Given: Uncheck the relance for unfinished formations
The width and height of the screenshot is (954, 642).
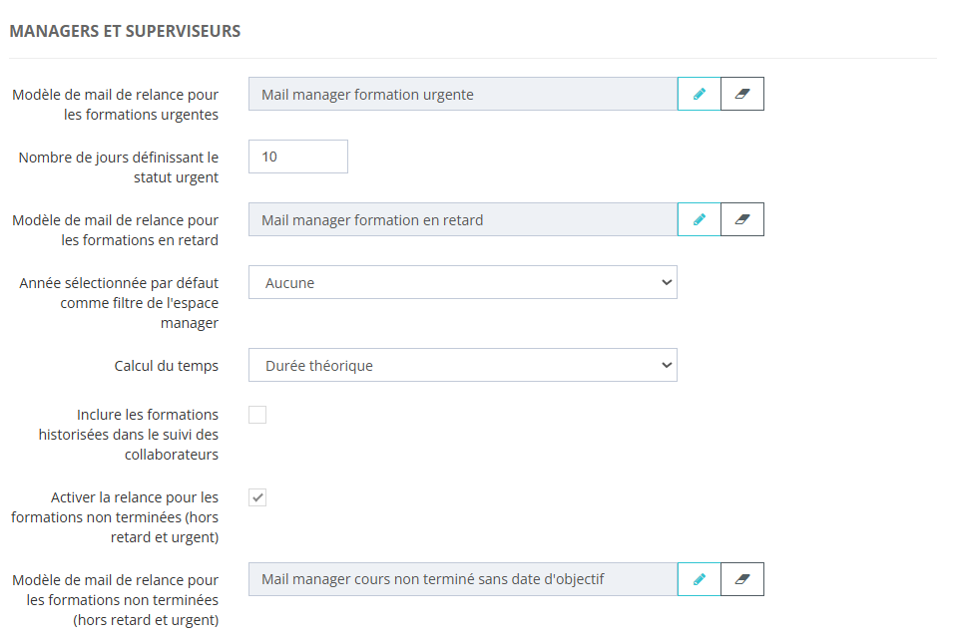Looking at the screenshot, I should [257, 497].
